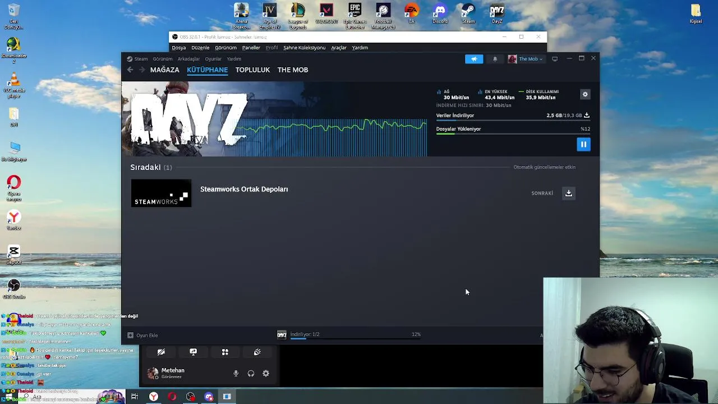
Task: Open Discord desktop shortcut
Action: [440, 14]
